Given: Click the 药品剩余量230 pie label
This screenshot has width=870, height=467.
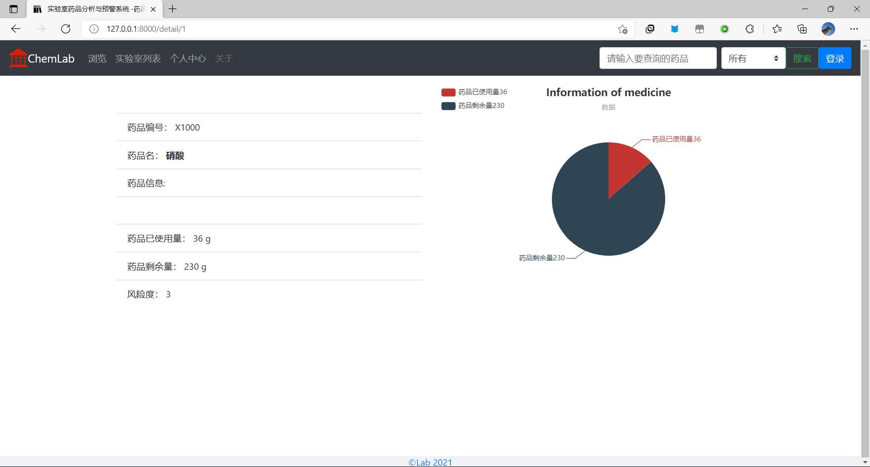Looking at the screenshot, I should pyautogui.click(x=542, y=258).
